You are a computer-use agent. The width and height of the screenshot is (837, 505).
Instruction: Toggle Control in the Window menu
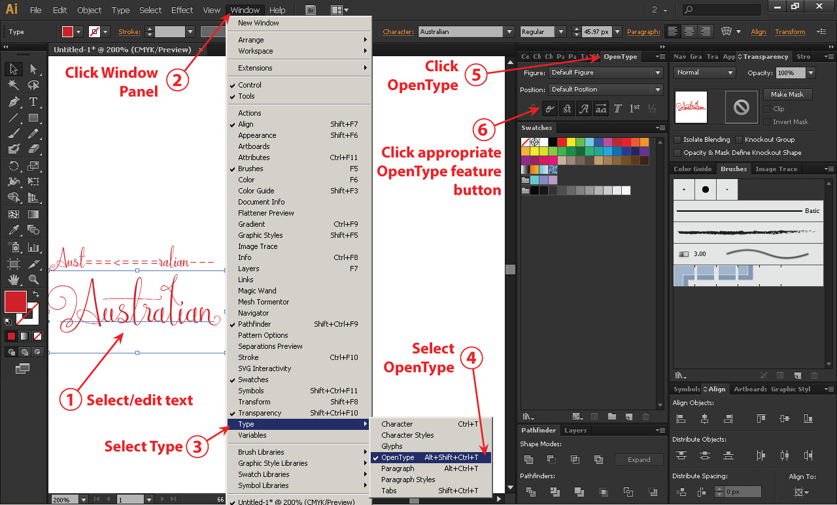click(299, 85)
